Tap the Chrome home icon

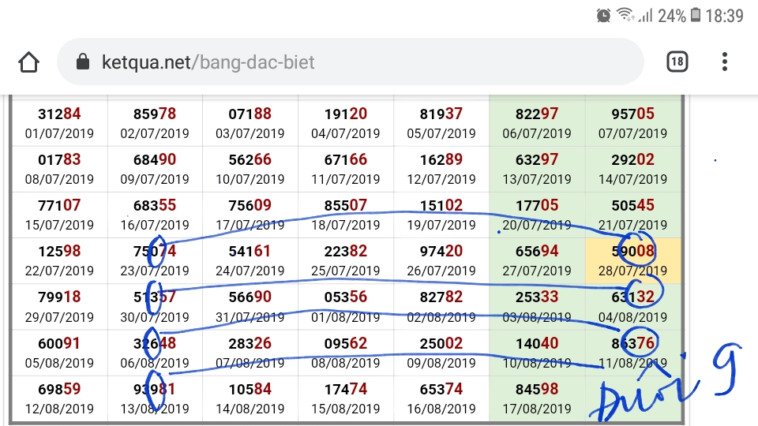pos(28,62)
